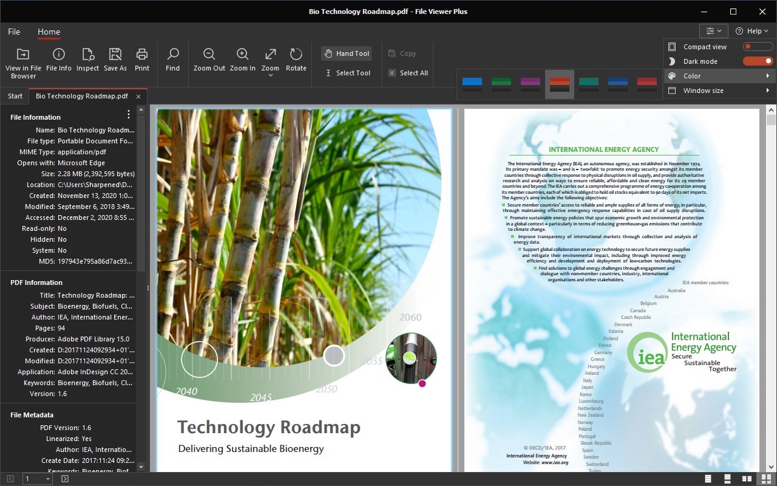Click the Copy button
777x486 pixels.
[402, 53]
